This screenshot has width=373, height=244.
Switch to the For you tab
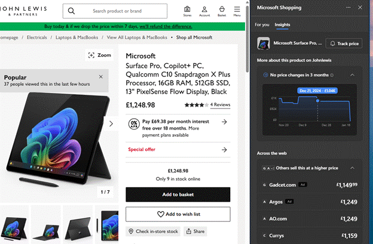click(x=262, y=24)
